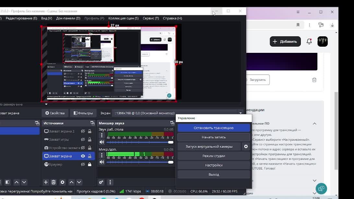Screen dimensions: 354x199
Task: Open the Сервис (T) menu
Action: click(151, 18)
